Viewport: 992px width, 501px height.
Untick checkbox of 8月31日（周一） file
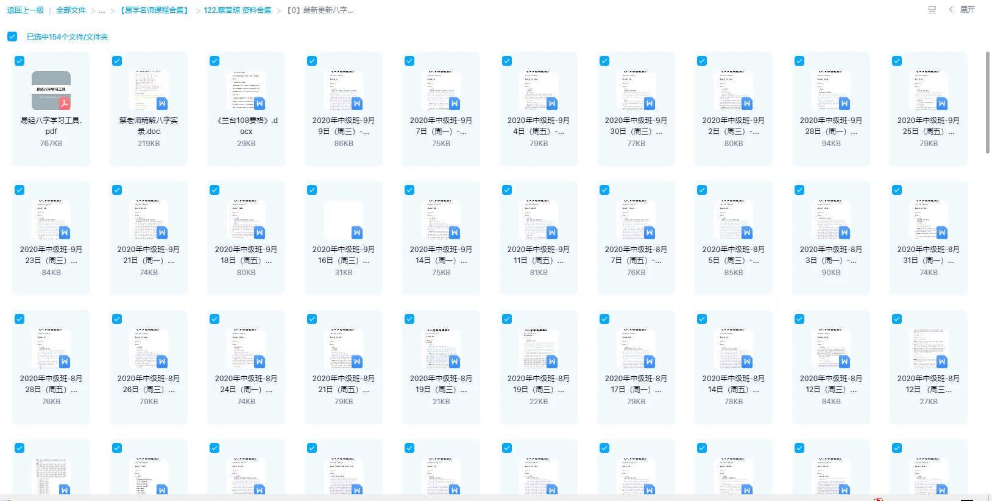897,190
